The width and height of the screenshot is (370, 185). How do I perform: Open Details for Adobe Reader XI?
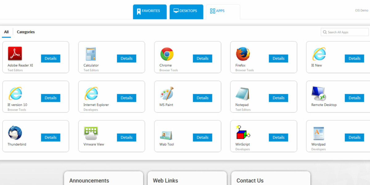coord(51,59)
